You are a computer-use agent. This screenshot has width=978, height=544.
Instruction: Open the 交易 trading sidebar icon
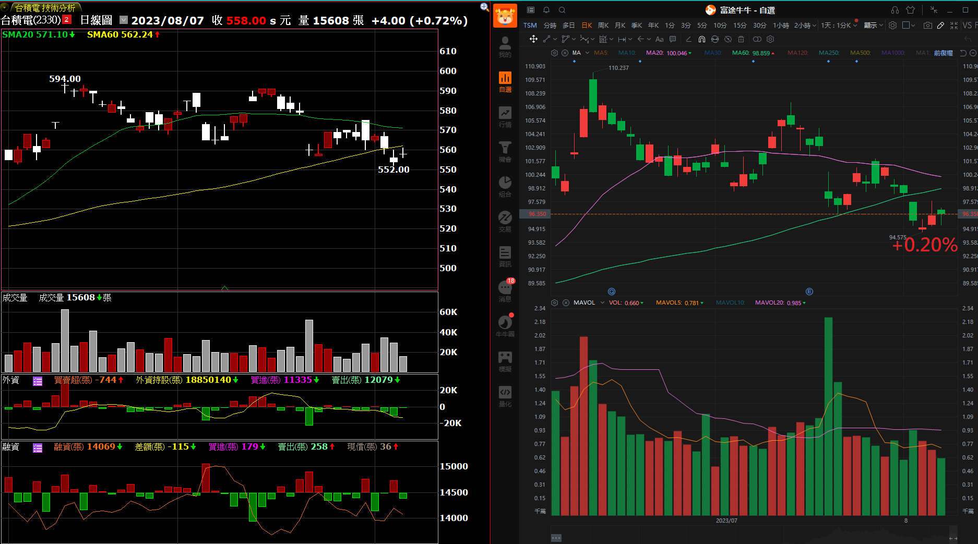(505, 222)
